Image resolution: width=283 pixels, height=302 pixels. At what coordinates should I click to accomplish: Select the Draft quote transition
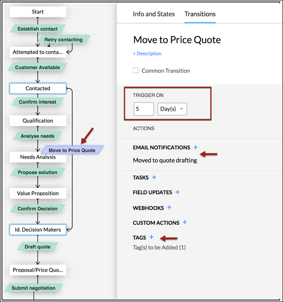pos(38,247)
